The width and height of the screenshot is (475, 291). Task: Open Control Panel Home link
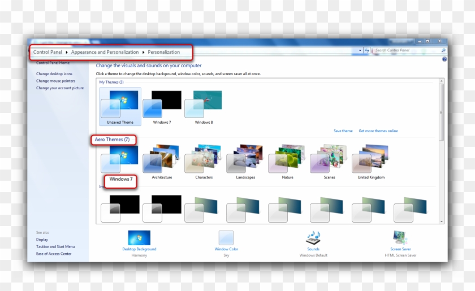(x=53, y=63)
